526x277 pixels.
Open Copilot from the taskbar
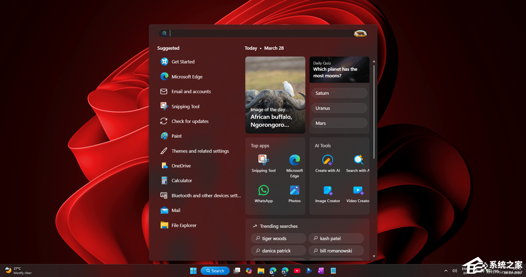249,271
